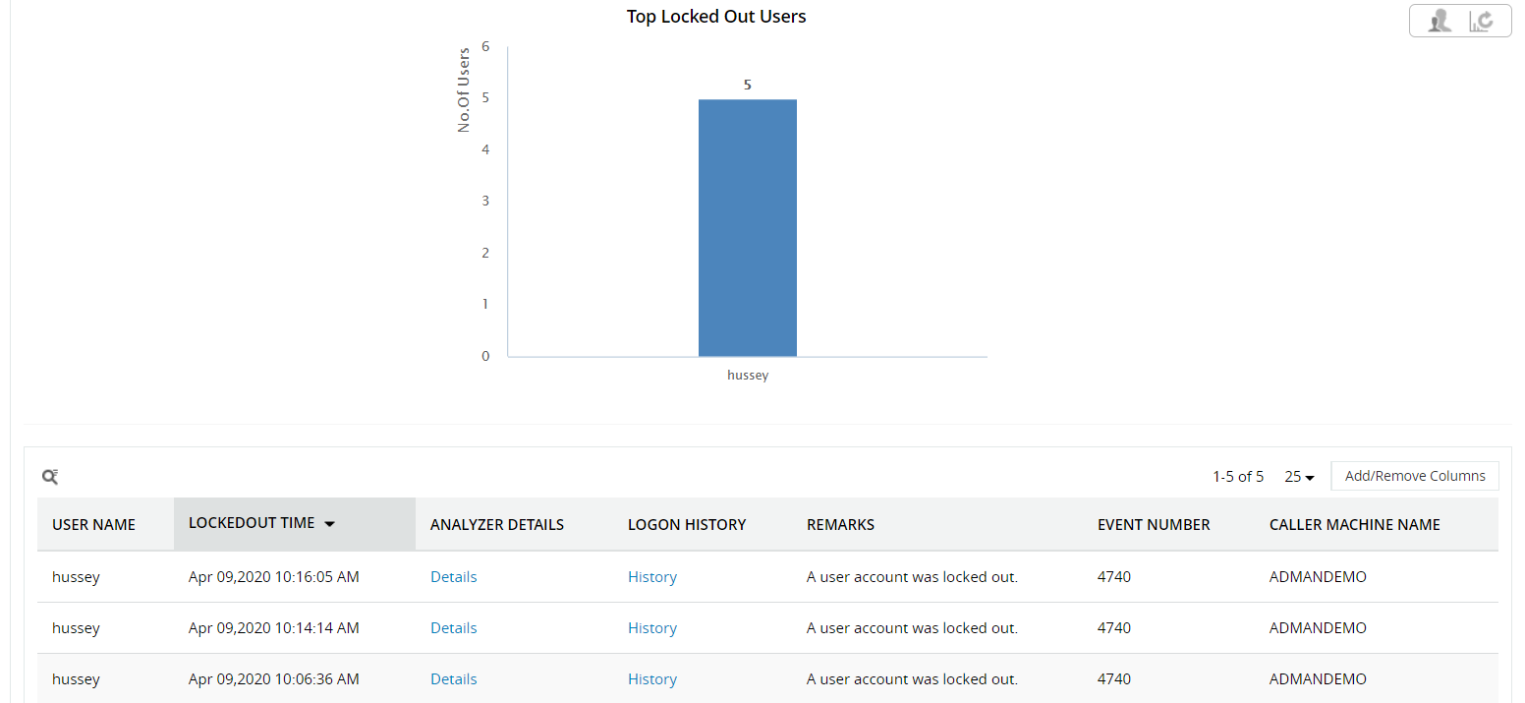Click the Top Locked Out Users title
Image resolution: width=1525 pixels, height=703 pixels.
pyautogui.click(x=716, y=16)
